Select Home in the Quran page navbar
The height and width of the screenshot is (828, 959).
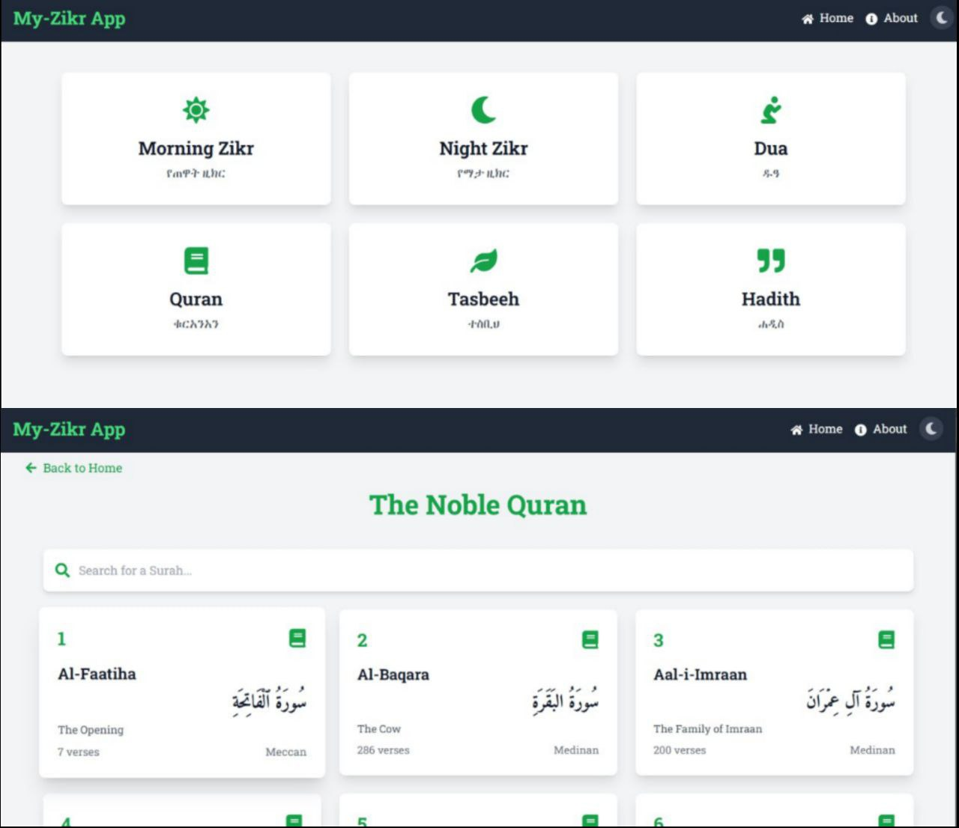(x=826, y=429)
